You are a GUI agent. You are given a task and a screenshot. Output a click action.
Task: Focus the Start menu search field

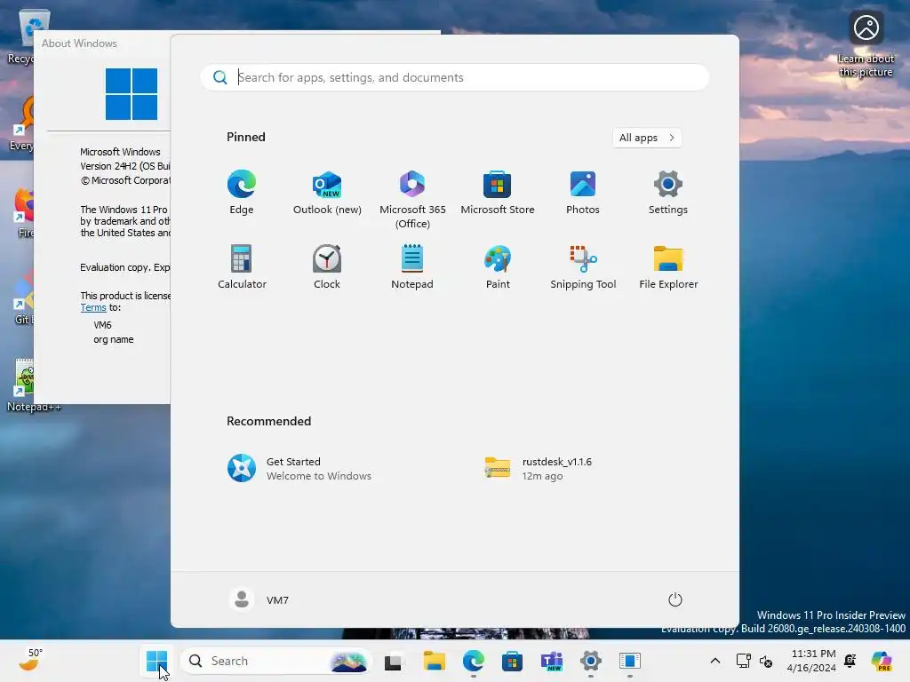coord(454,77)
